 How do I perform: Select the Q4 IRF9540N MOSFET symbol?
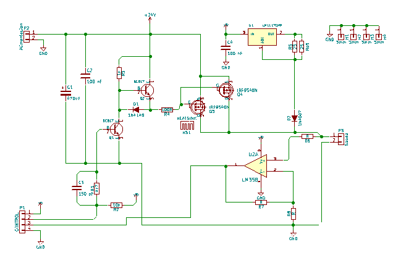(x=226, y=90)
